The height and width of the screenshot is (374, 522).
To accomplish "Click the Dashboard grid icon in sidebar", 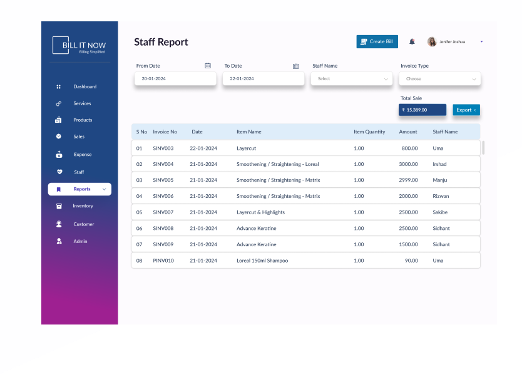I will 59,87.
